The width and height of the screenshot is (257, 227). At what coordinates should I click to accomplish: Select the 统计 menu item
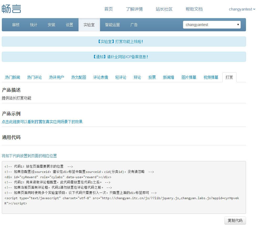click(34, 25)
